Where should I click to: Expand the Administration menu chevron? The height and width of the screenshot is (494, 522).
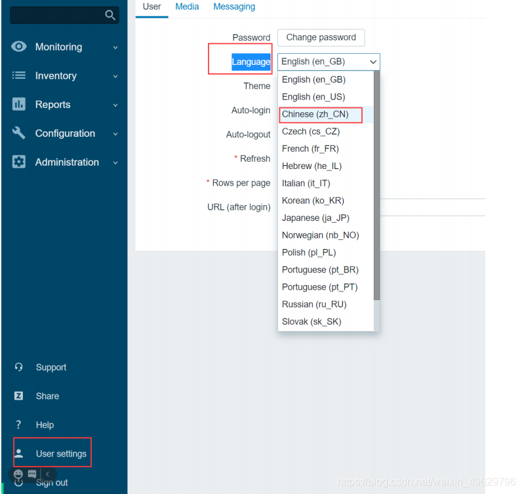115,163
